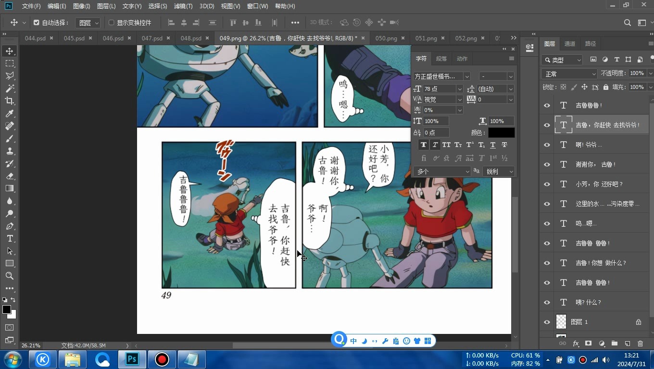
Task: Switch to the 段落 panel tab
Action: click(441, 59)
